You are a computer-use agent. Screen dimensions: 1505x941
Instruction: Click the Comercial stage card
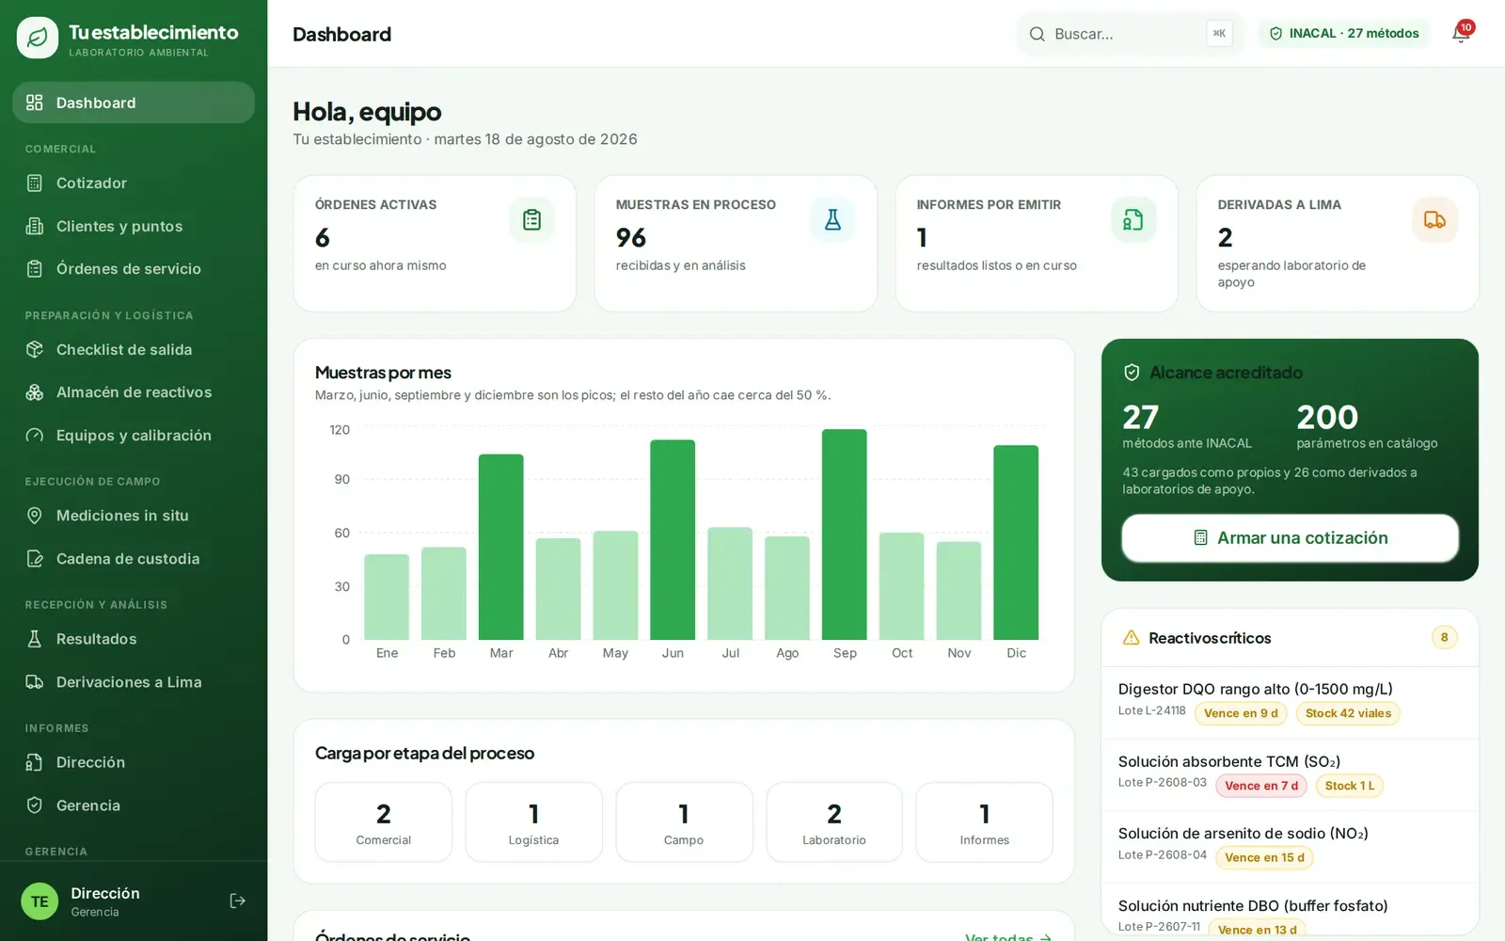pyautogui.click(x=384, y=822)
